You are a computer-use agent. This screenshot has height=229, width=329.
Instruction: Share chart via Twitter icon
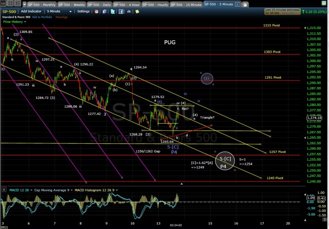[x=113, y=11]
